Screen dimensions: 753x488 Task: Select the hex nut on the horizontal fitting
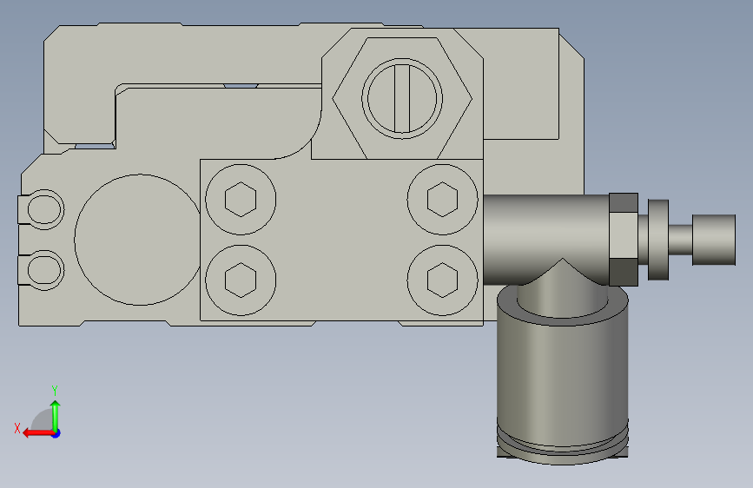tap(624, 239)
